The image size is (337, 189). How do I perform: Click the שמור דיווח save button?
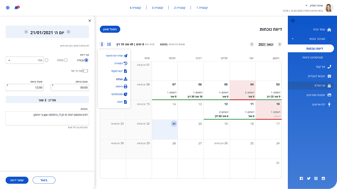click(17, 180)
